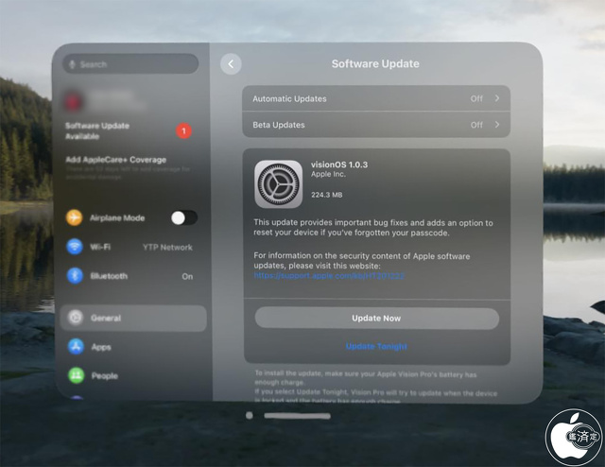
Task: Click the General gear icon
Action: click(x=76, y=318)
